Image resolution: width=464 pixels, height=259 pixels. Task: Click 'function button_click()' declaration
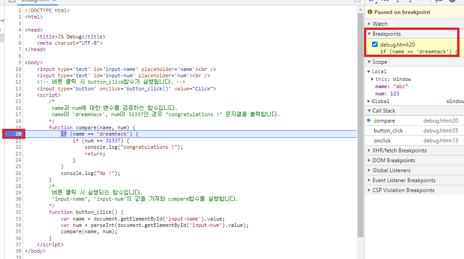86,212
